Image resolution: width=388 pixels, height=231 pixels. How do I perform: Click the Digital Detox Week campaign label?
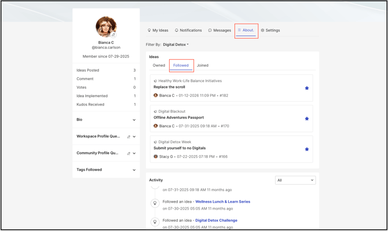pos(175,142)
